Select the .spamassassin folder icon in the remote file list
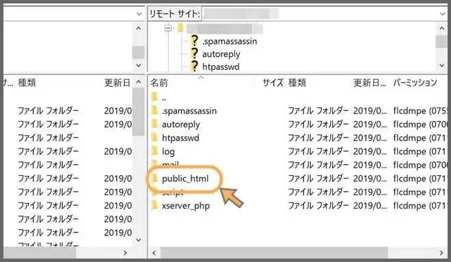Screen dimensions: 451x262 pyautogui.click(x=154, y=111)
